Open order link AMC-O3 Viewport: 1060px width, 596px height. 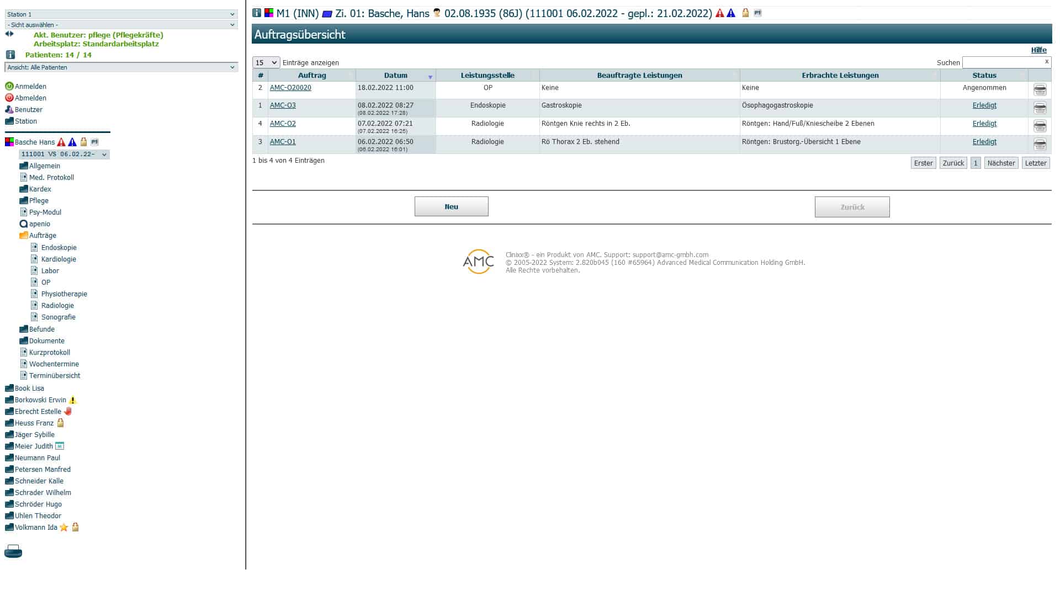(x=283, y=105)
